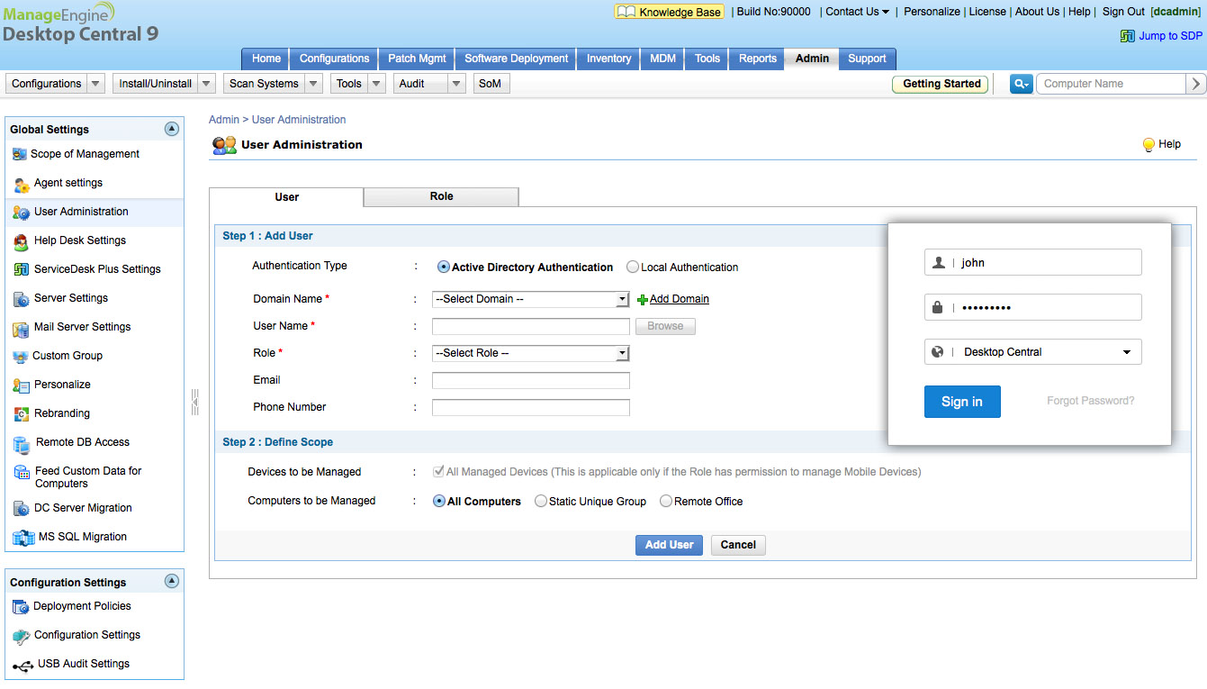
Task: Click the Sign Out link
Action: [1123, 12]
